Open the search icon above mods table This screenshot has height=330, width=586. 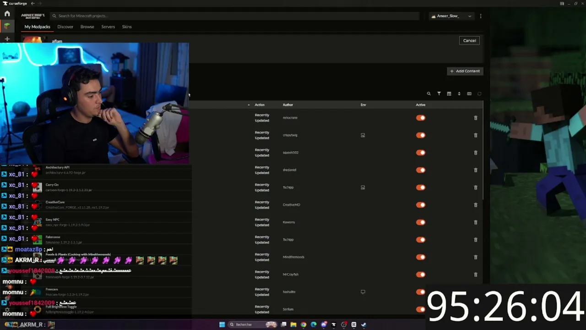click(x=429, y=94)
